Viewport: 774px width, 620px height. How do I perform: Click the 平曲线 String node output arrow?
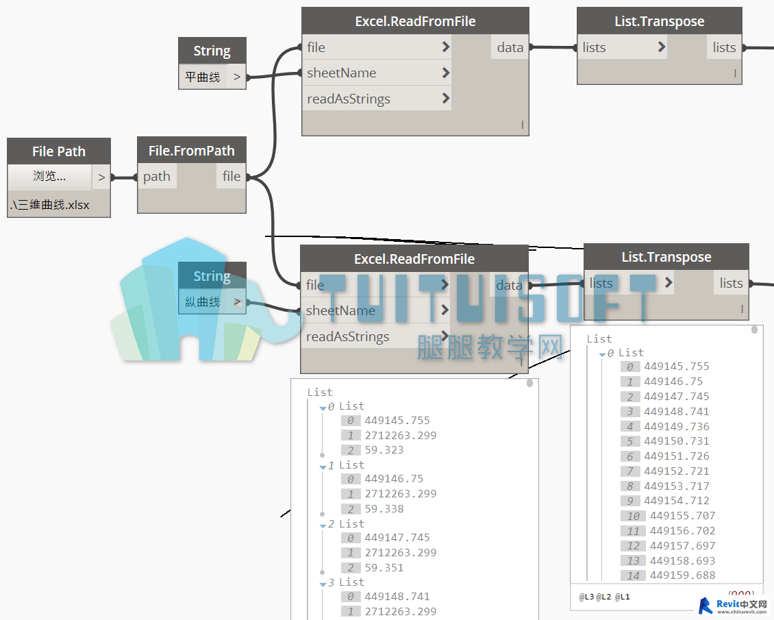pyautogui.click(x=237, y=77)
